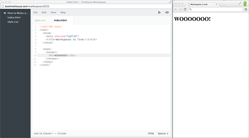The image size is (249, 138).
Task: Click the browser reload icon
Action: [x=185, y=9]
